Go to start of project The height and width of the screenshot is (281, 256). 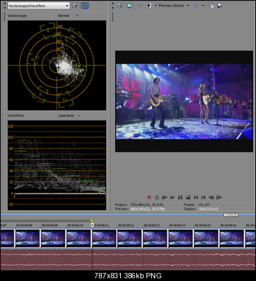click(196, 197)
